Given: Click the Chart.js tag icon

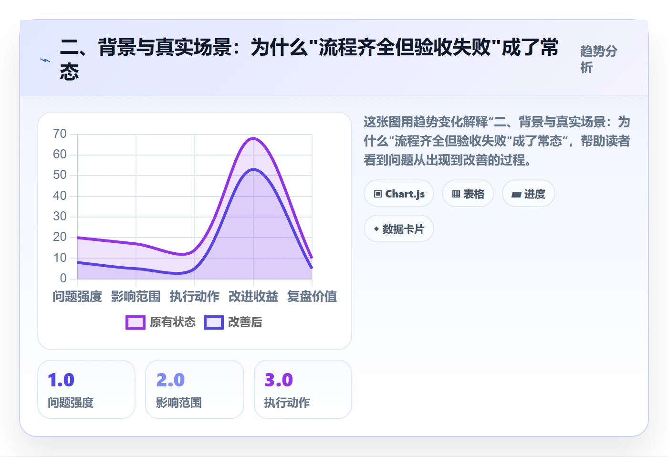Looking at the screenshot, I should coord(378,194).
